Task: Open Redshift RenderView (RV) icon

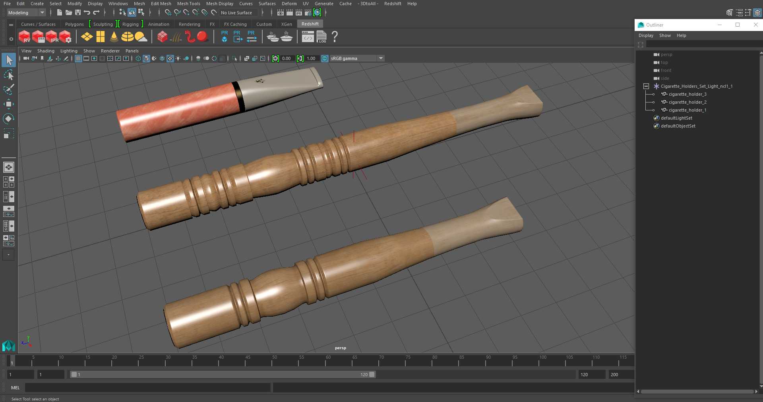Action: click(x=24, y=37)
